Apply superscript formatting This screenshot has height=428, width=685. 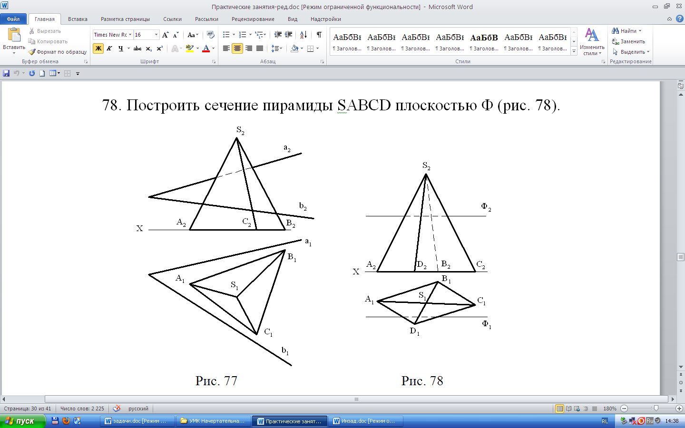(159, 49)
